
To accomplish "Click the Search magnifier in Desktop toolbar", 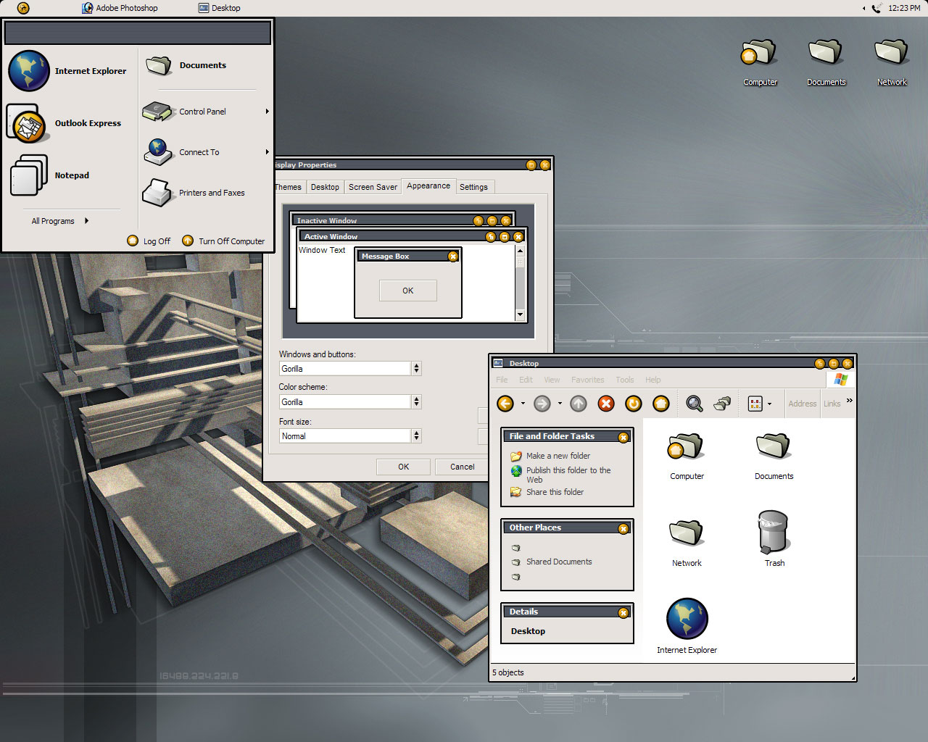I will point(695,404).
